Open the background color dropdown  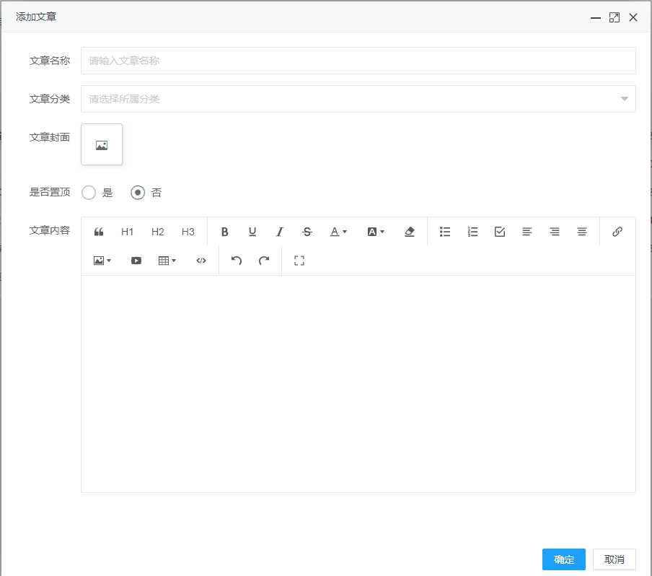click(376, 232)
